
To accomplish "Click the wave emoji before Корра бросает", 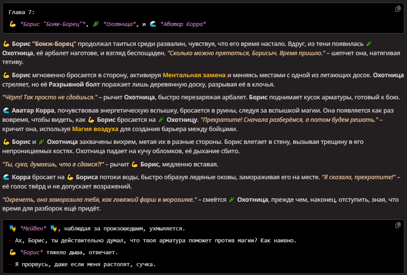I will (x=6, y=177).
